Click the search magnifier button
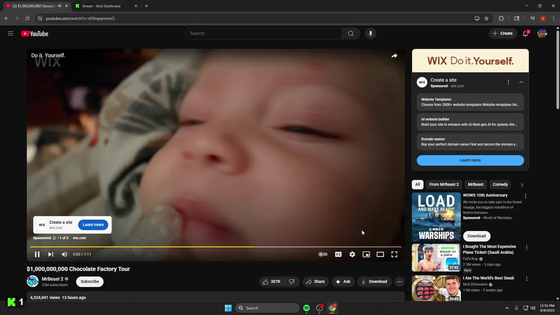This screenshot has width=560, height=315. tap(351, 34)
